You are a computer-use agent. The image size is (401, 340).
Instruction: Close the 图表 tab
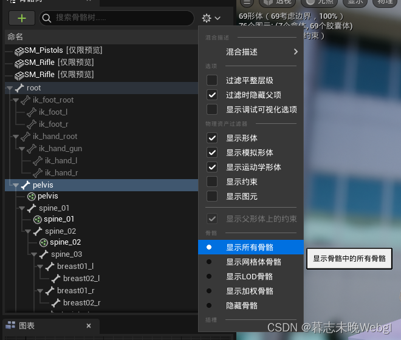(x=89, y=325)
